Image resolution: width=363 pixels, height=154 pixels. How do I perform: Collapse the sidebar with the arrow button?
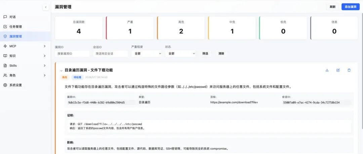[x=46, y=7]
